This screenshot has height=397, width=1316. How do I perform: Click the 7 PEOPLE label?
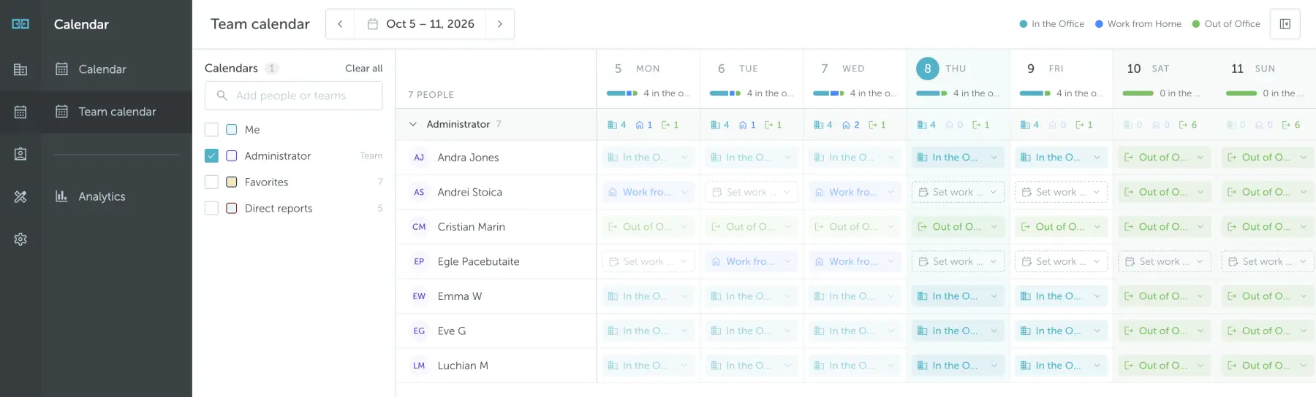point(431,95)
